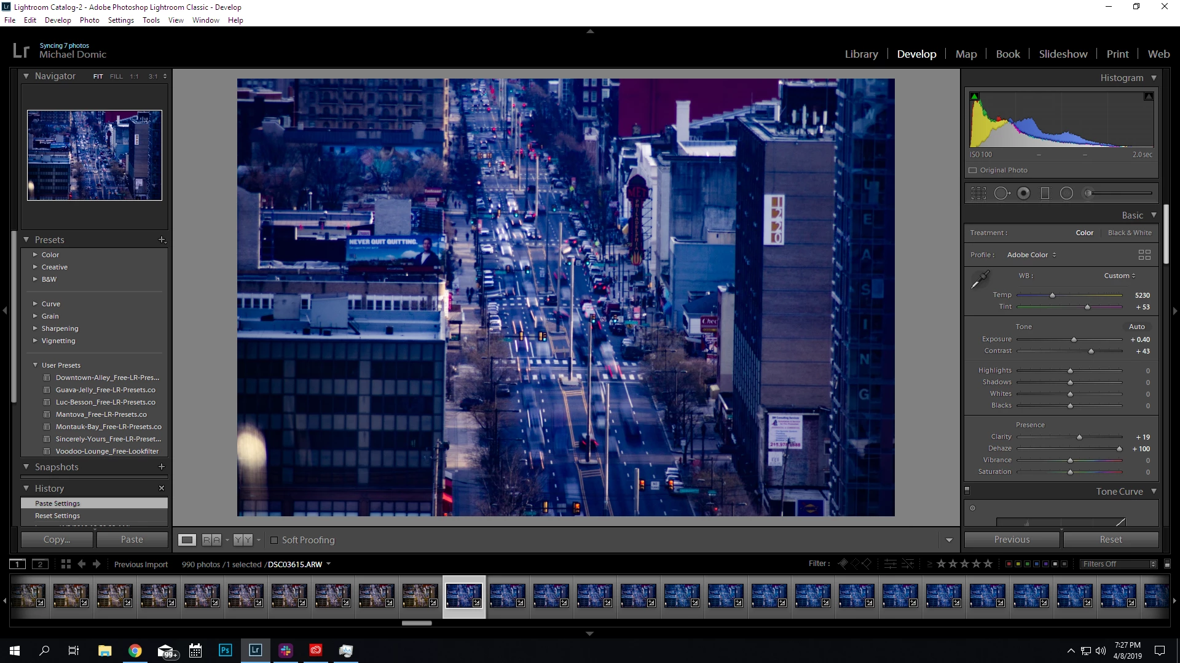Select the Spot Removal tool

(x=1001, y=193)
